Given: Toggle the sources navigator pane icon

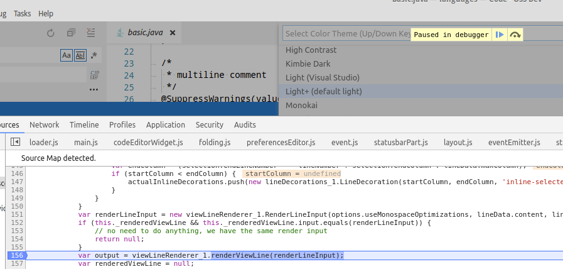Looking at the screenshot, I should [x=15, y=142].
